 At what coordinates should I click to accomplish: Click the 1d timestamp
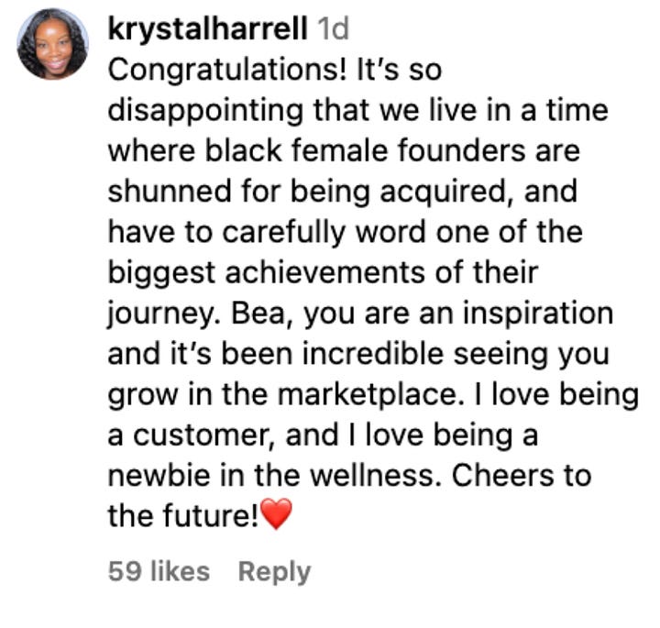[x=334, y=29]
